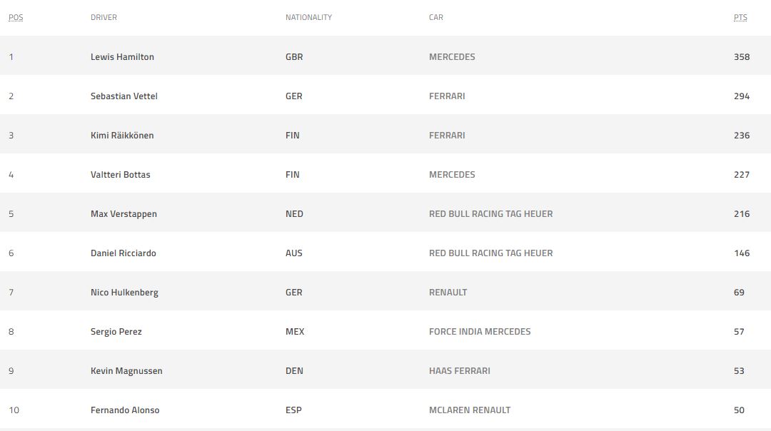
Task: Click Hamilton's 358 points value
Action: pos(742,57)
